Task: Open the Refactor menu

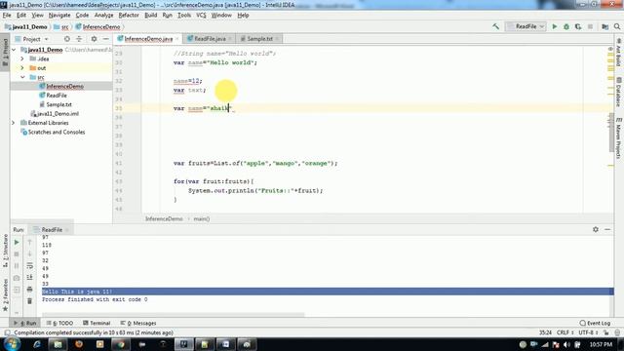Action: point(129,16)
